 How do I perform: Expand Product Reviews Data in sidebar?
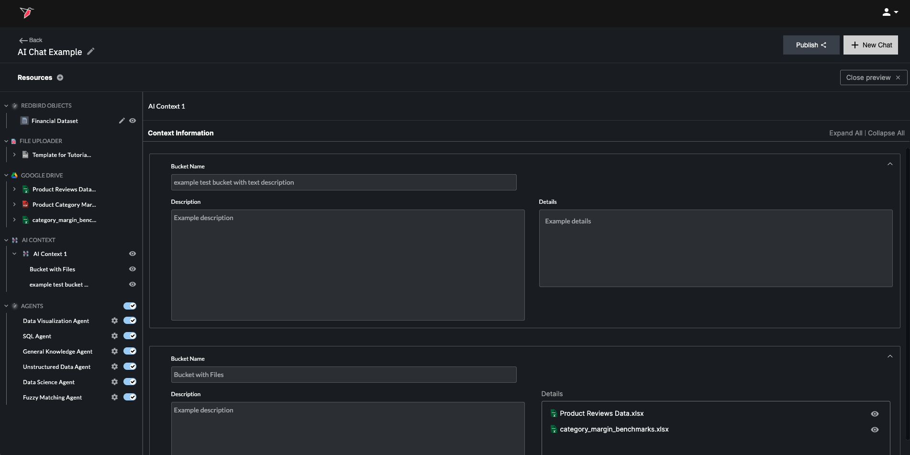(x=14, y=189)
